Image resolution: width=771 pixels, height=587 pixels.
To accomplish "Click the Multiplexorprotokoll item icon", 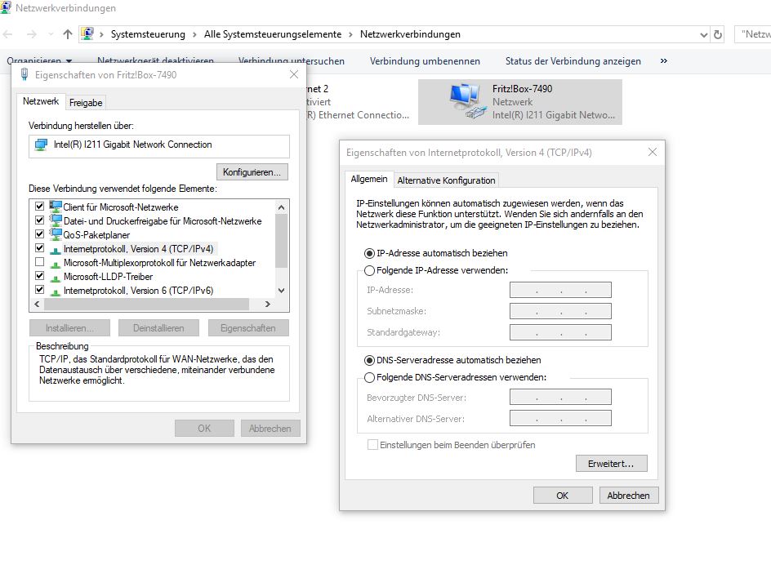I will pyautogui.click(x=56, y=264).
